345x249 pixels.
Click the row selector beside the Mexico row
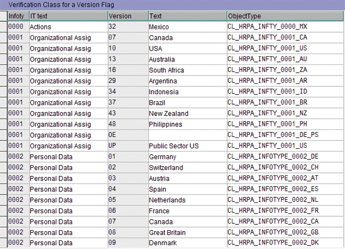3,26
